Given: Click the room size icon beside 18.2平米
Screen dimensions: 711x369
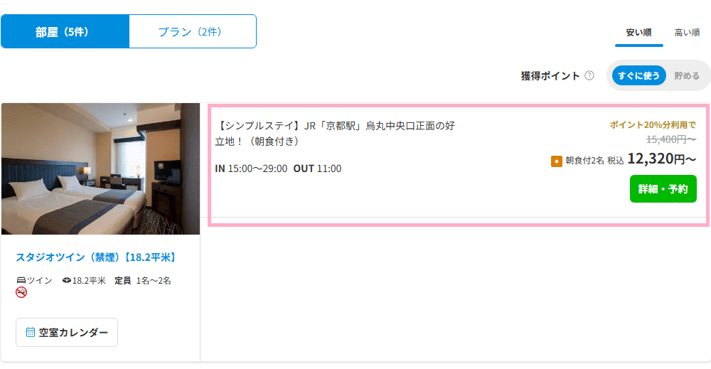Looking at the screenshot, I should pyautogui.click(x=67, y=281).
